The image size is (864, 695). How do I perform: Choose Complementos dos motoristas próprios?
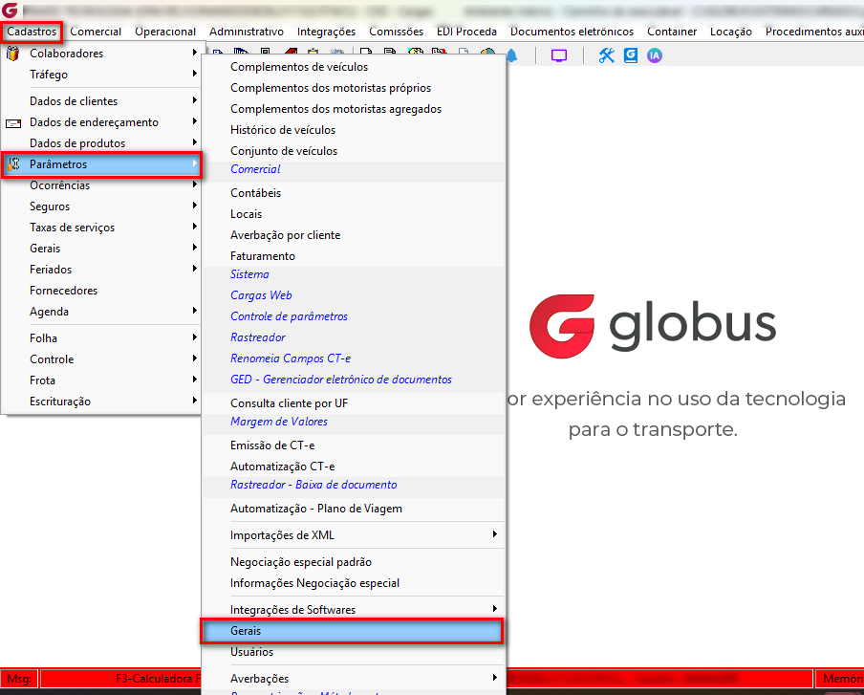coord(354,88)
